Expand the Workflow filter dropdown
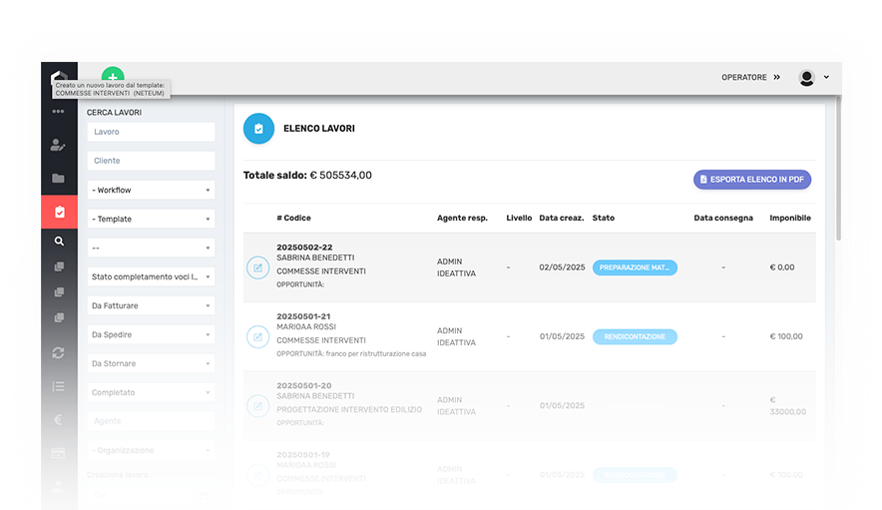The width and height of the screenshot is (882, 510). pos(152,190)
